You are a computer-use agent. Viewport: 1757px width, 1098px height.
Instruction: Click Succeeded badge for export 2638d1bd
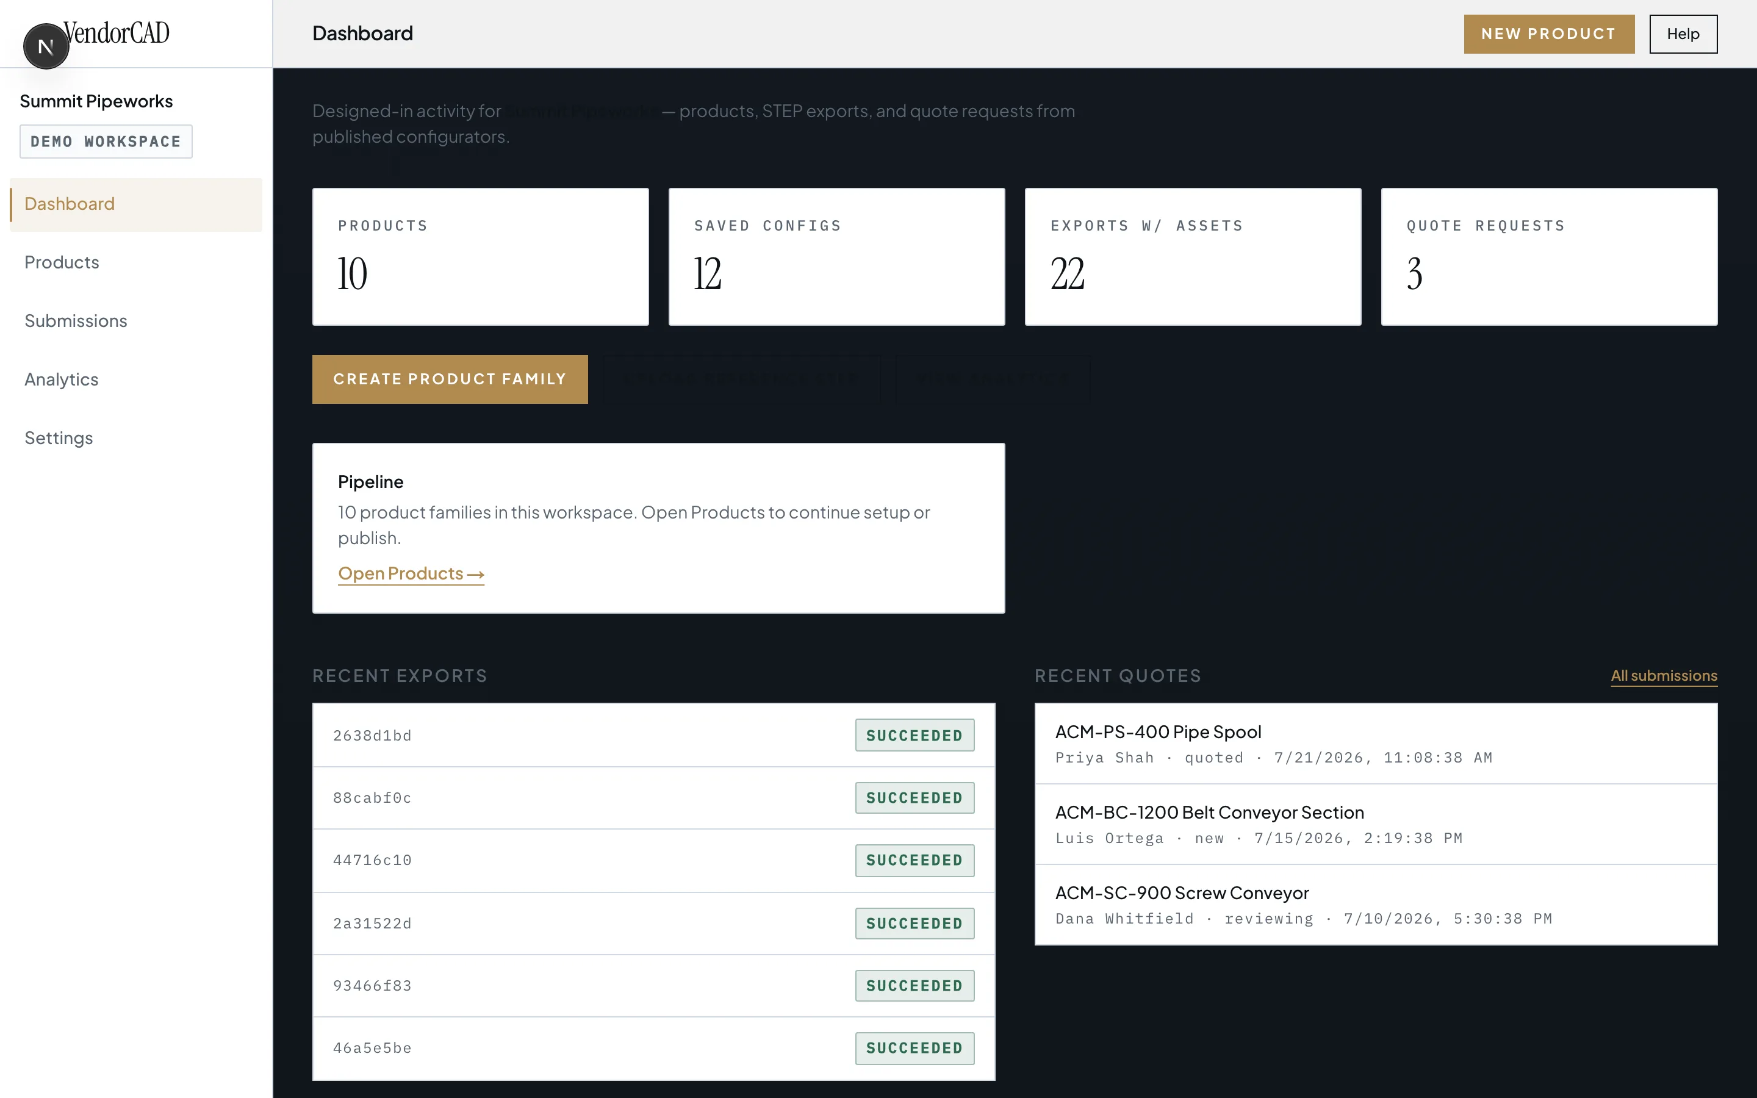coord(914,735)
